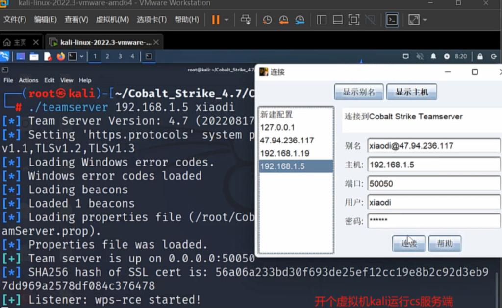Show or hide the VMware library sidebar
The image size is (502, 308).
[x=322, y=20]
